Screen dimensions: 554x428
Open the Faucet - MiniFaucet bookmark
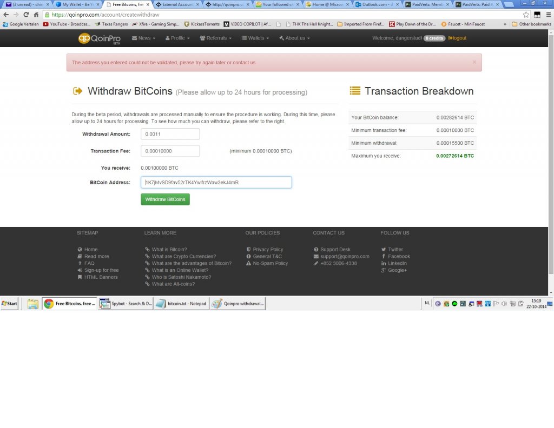(x=463, y=24)
